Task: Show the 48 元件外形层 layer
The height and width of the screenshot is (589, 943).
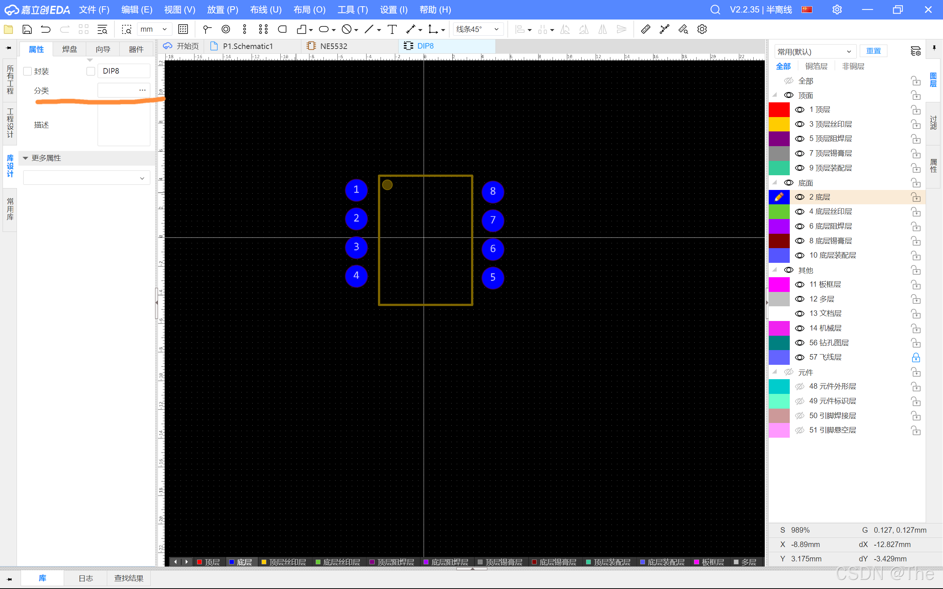Action: point(800,387)
